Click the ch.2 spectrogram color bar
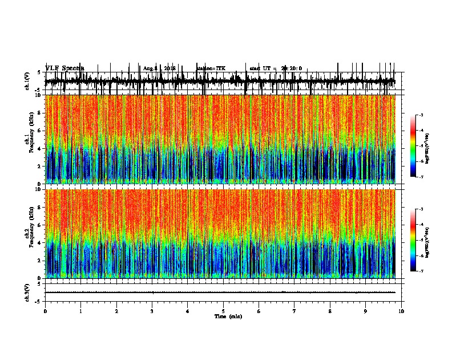Viewport: 452px width, 349px height. (413, 240)
